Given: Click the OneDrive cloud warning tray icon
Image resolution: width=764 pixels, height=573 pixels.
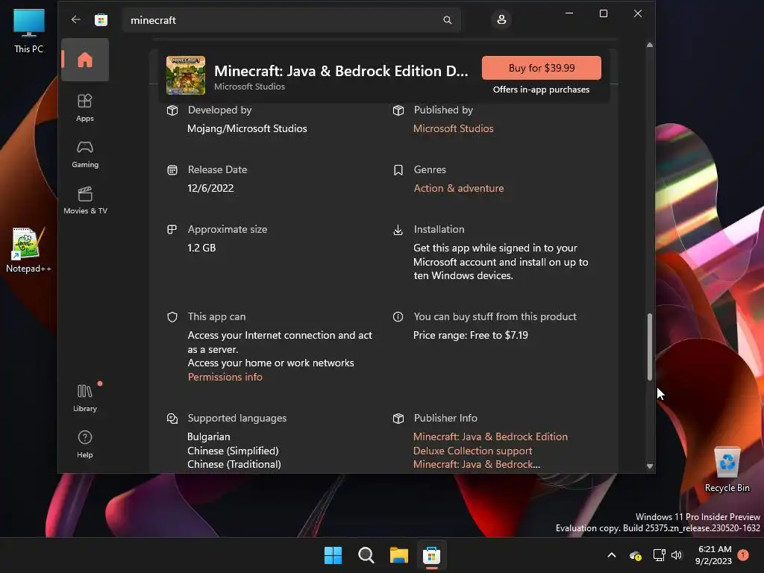Looking at the screenshot, I should pos(636,555).
